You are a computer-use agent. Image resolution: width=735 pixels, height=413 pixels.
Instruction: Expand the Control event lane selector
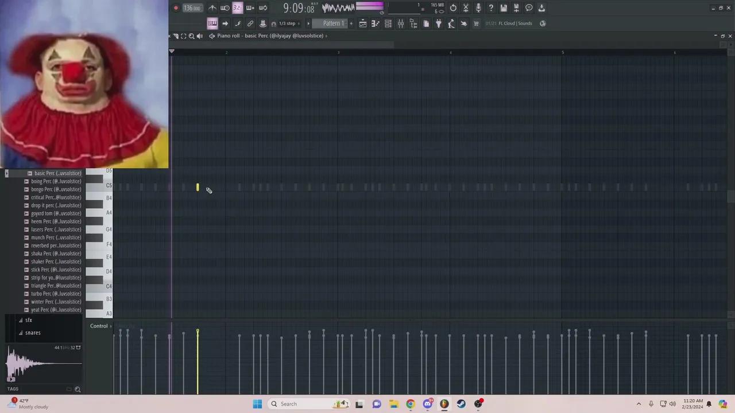101,326
